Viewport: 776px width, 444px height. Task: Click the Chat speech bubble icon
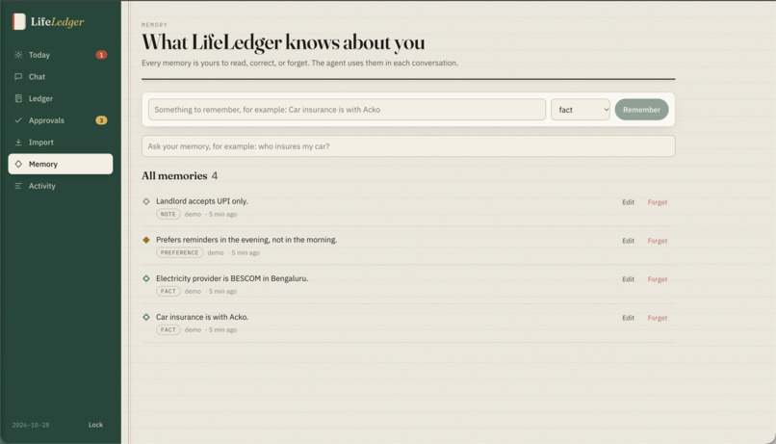(18, 77)
